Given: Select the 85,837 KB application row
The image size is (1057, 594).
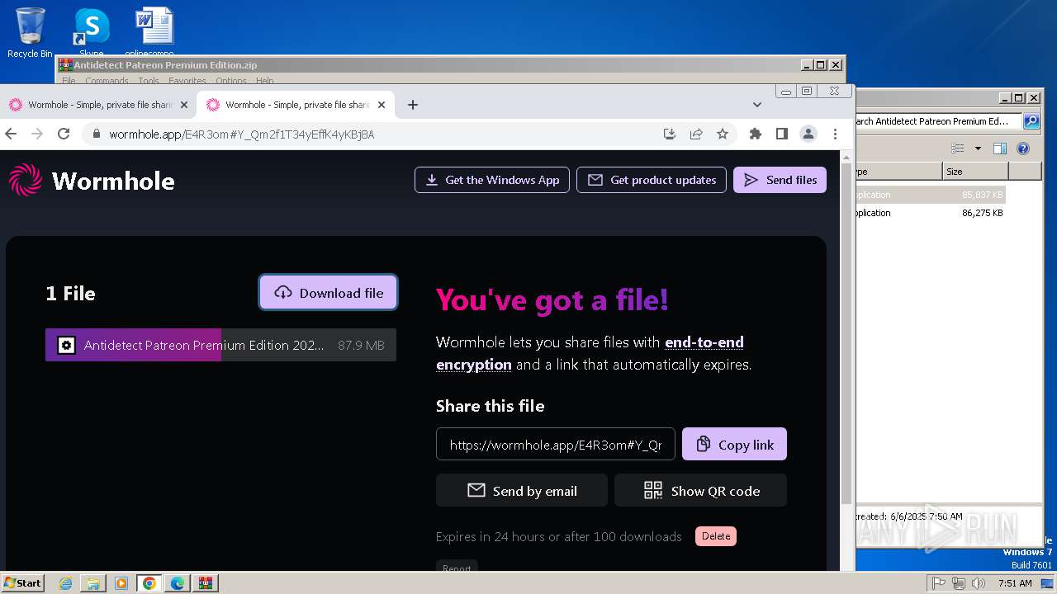Looking at the screenshot, I should coord(930,195).
